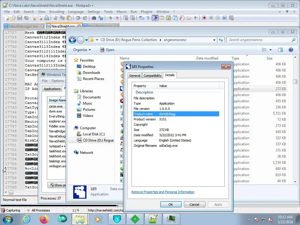Click the Explorer refresh icon beside address bar

[221, 40]
